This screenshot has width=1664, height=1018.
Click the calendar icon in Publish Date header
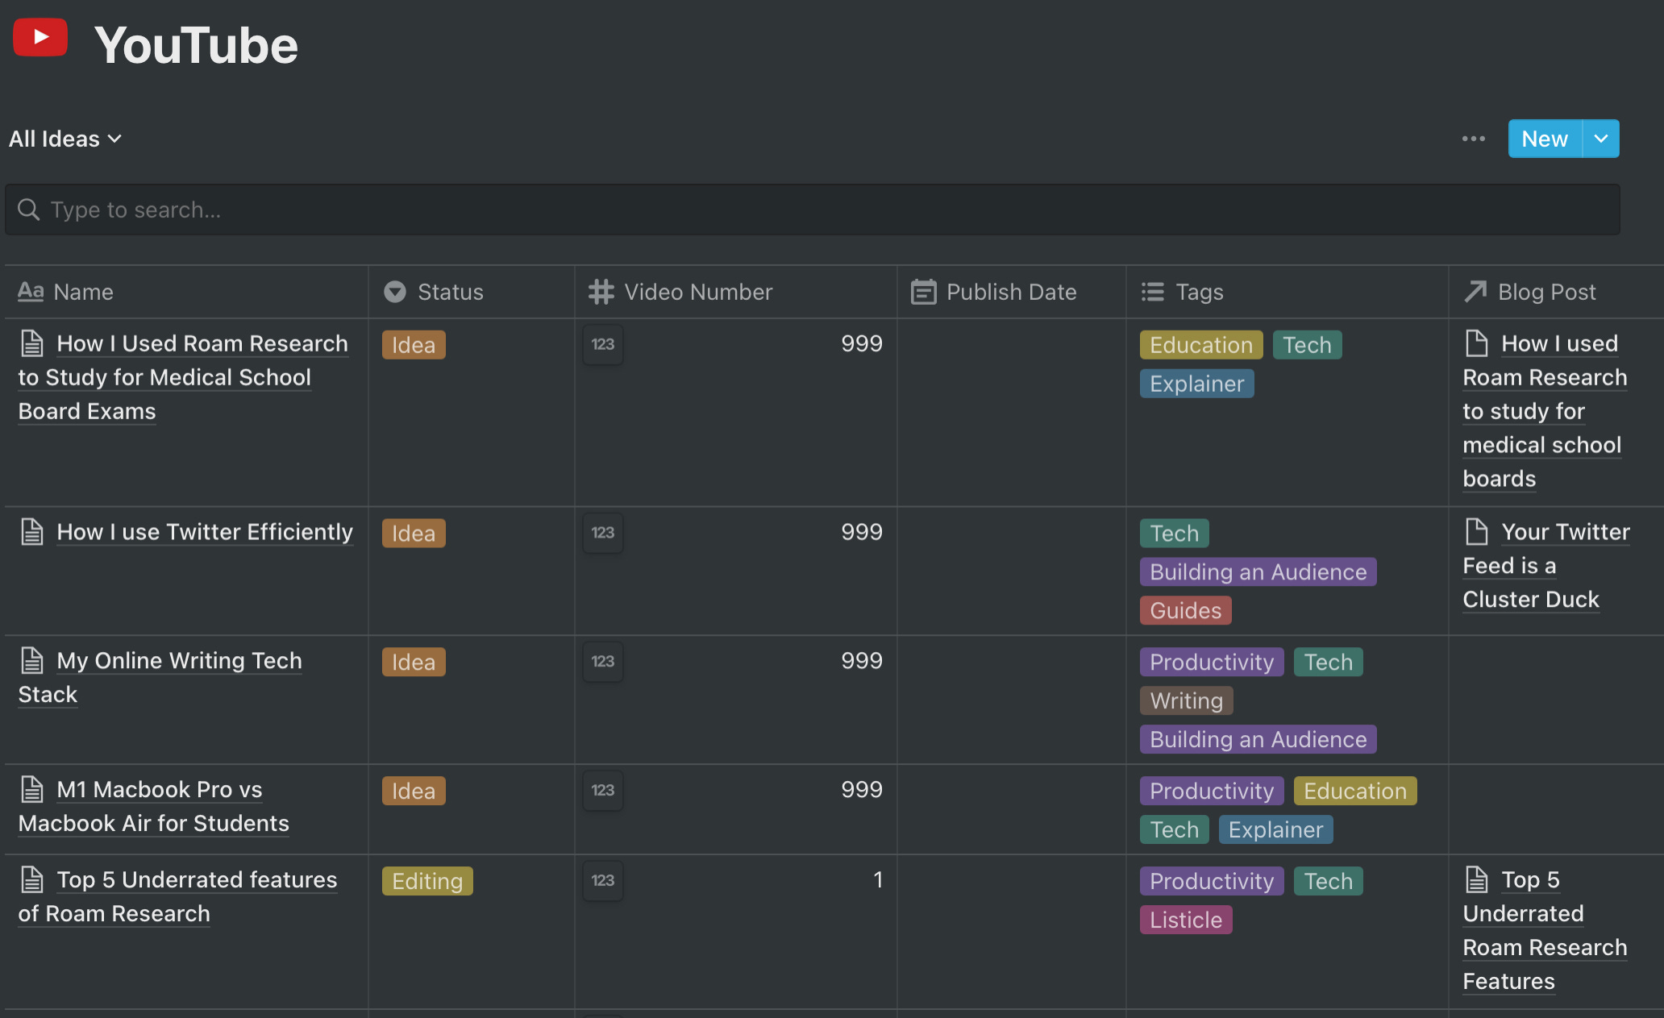click(x=924, y=292)
